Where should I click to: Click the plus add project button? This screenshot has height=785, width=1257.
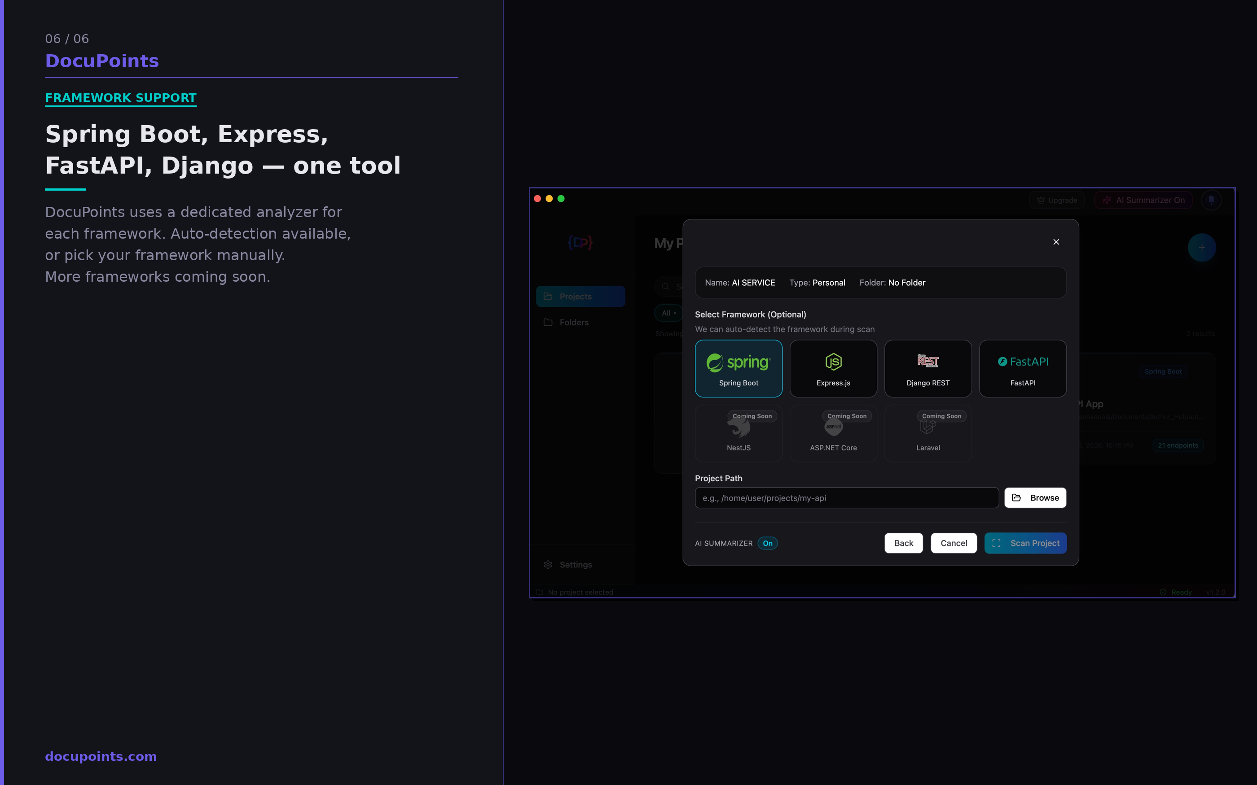coord(1201,248)
